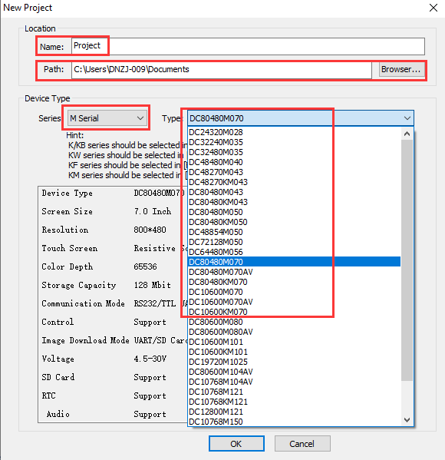Pick DC80600M080 device type
This screenshot has height=460, width=445.
click(x=294, y=322)
